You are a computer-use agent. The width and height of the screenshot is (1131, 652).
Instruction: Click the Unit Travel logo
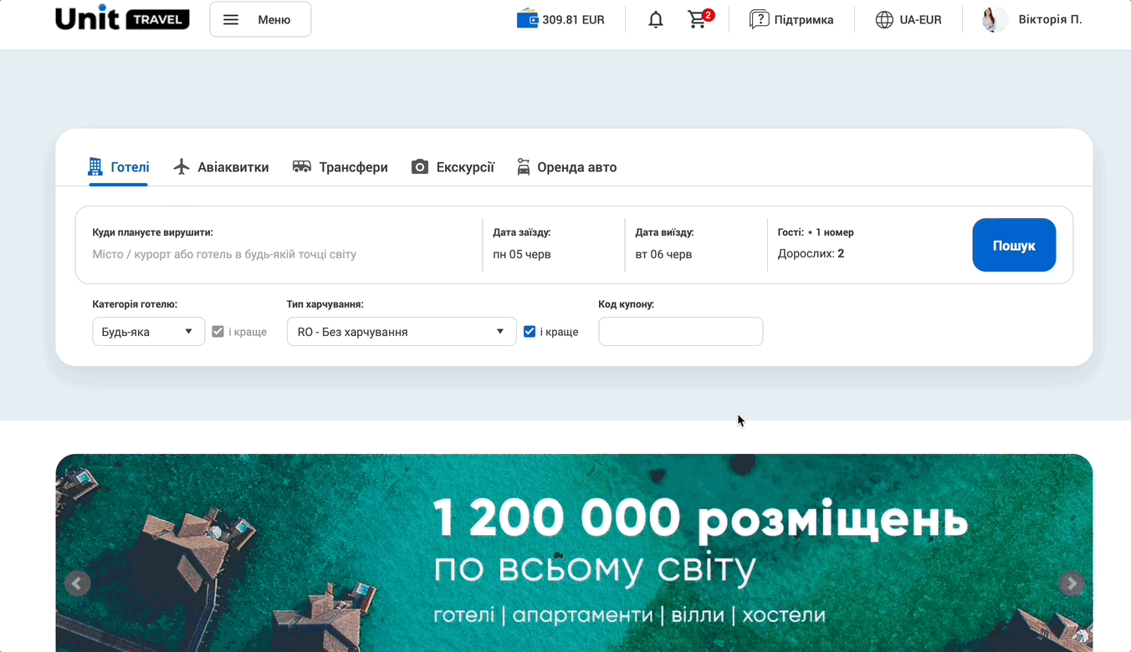pos(122,19)
